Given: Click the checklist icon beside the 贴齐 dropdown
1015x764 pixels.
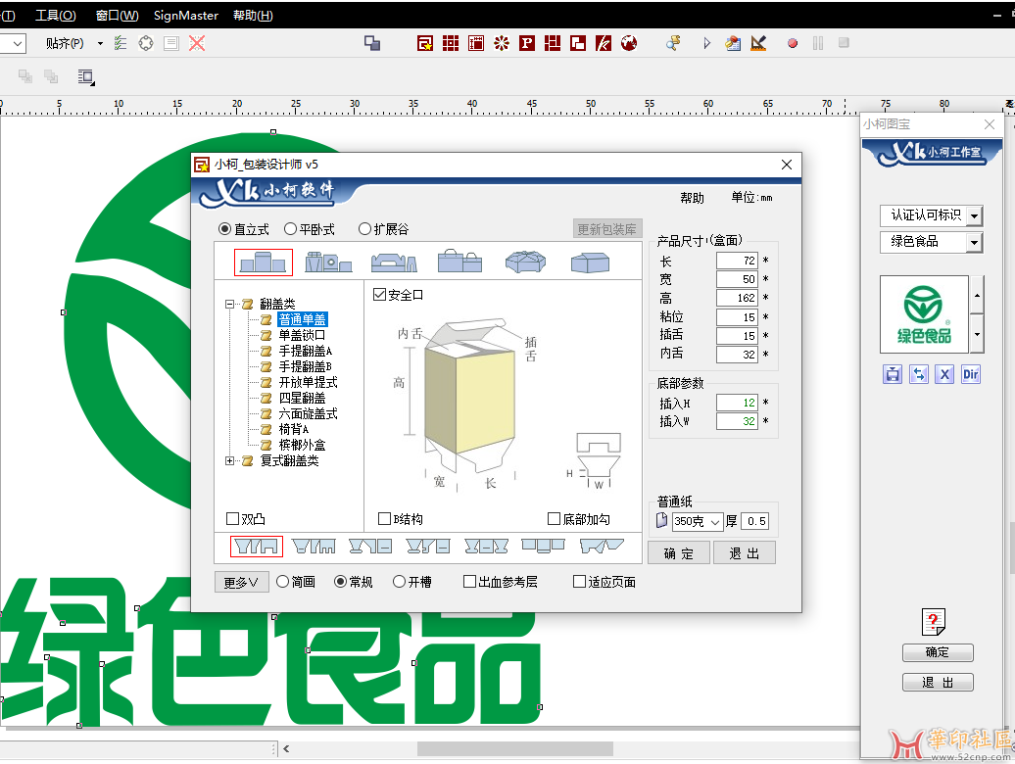Looking at the screenshot, I should [121, 43].
